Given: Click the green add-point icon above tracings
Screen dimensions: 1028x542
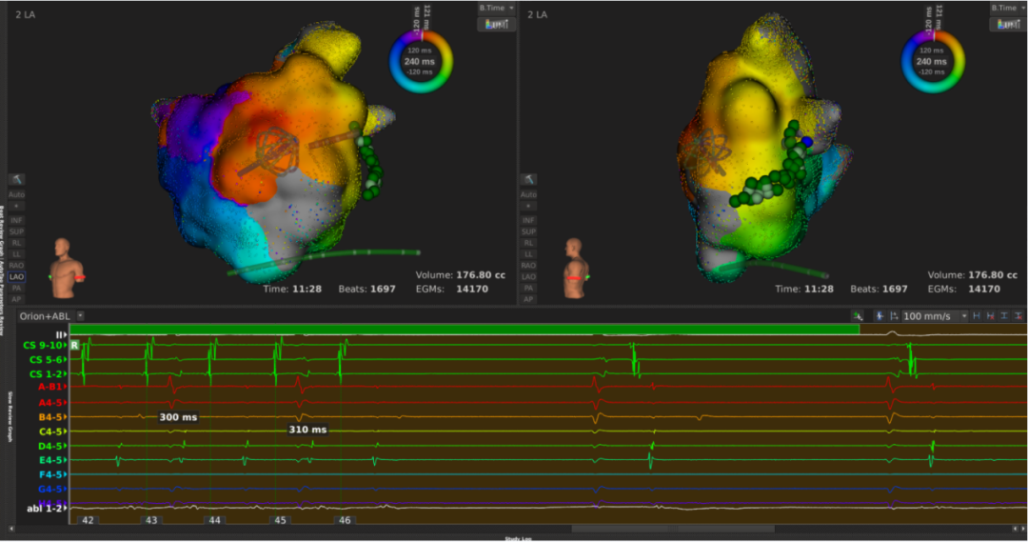Looking at the screenshot, I should pos(858,315).
